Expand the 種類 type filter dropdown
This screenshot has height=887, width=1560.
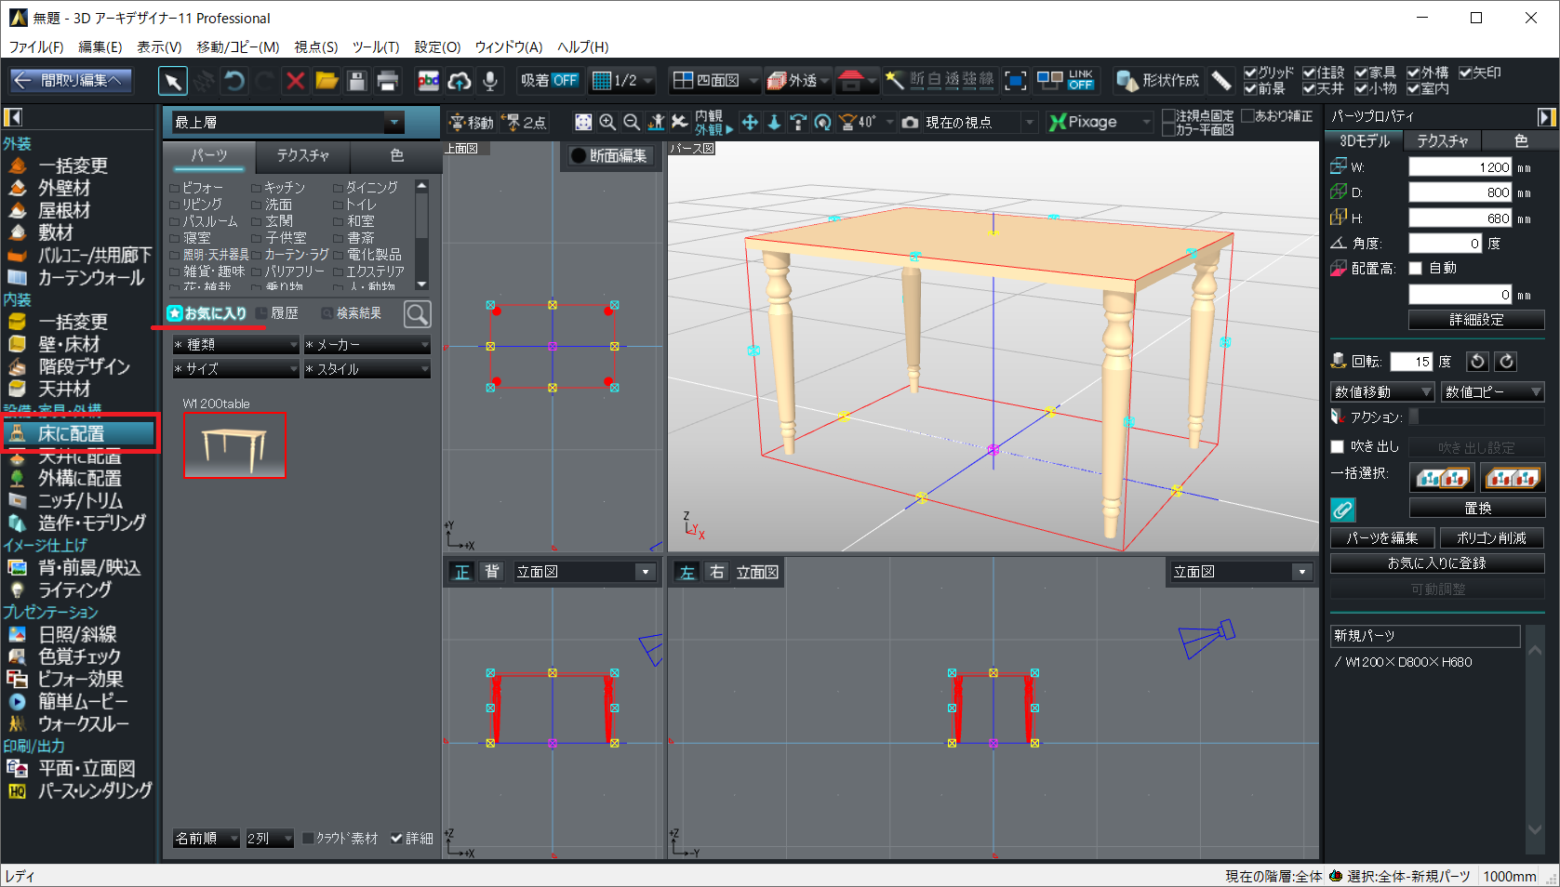(x=236, y=345)
